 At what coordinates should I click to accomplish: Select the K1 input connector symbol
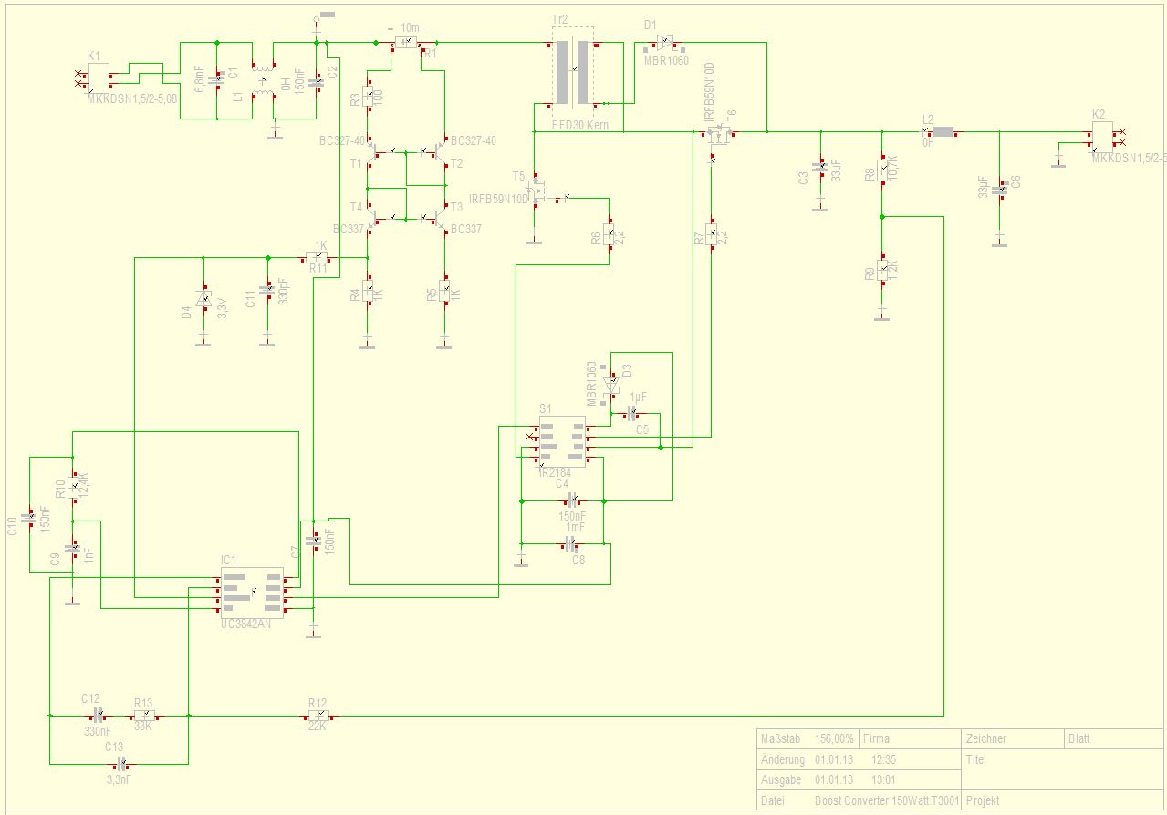(99, 77)
